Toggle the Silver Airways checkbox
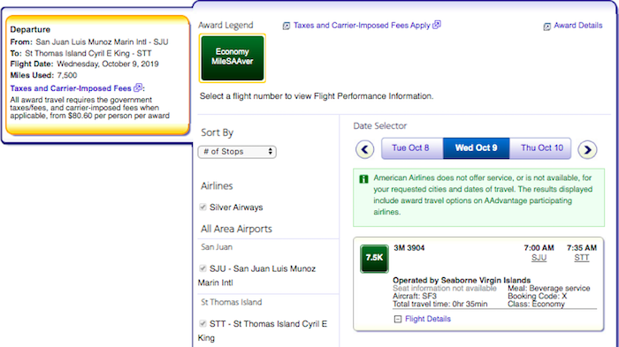 click(x=203, y=207)
